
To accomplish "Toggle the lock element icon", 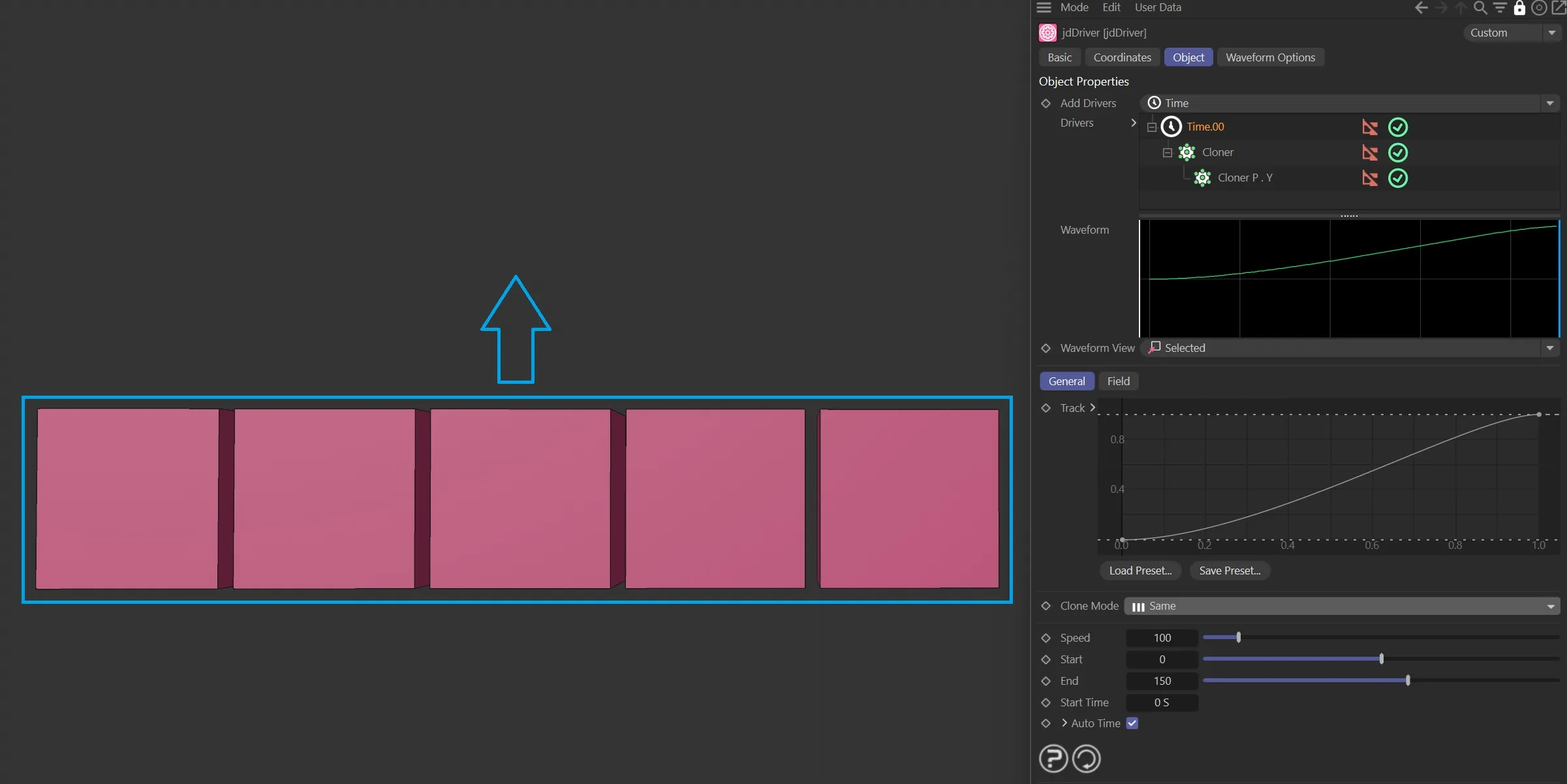I will click(1519, 8).
